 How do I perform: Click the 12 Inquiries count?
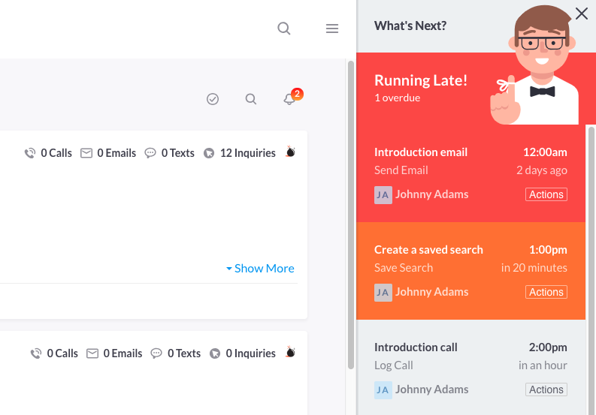click(x=248, y=153)
